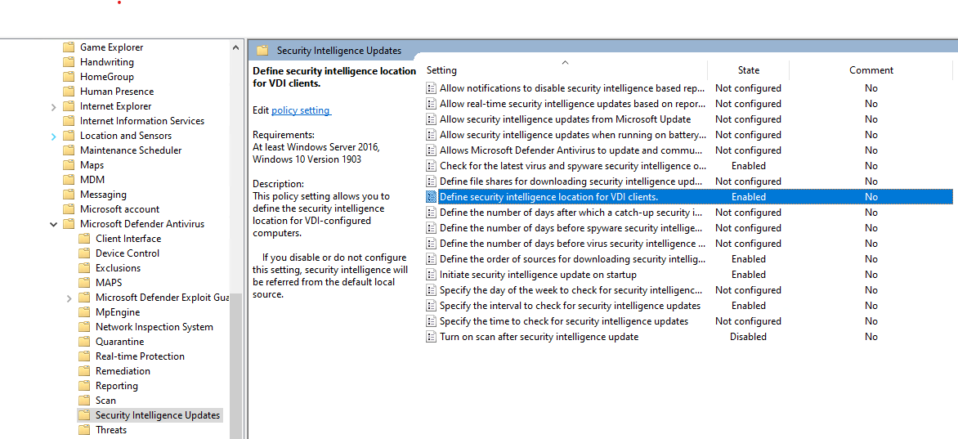The width and height of the screenshot is (958, 439).
Task: Click policy icon for Allow real-time security intelligence updates
Action: (432, 103)
